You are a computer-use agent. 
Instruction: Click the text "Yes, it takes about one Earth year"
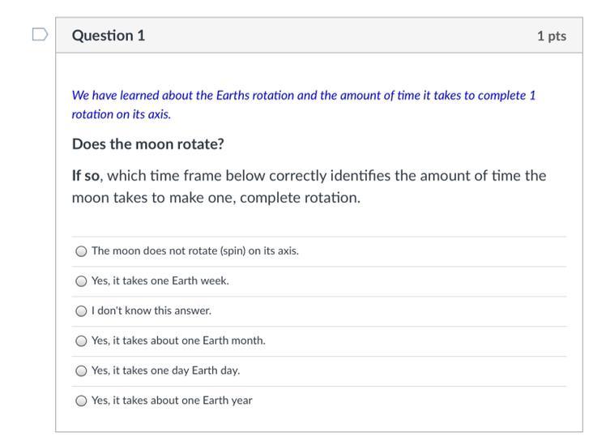172,400
